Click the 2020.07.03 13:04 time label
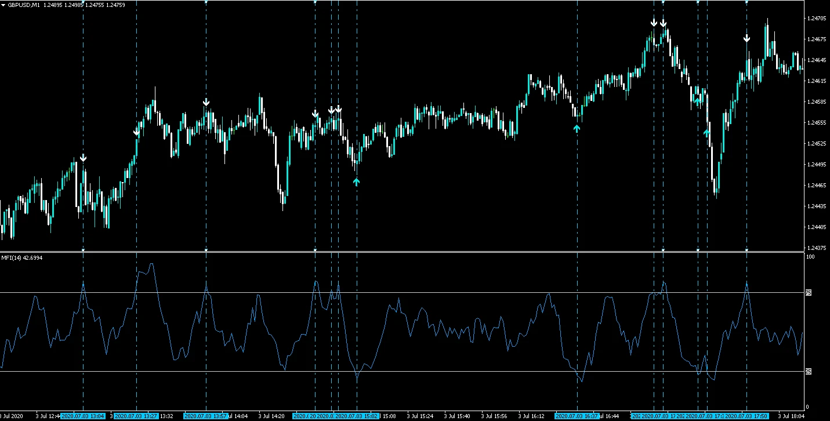 (x=83, y=416)
